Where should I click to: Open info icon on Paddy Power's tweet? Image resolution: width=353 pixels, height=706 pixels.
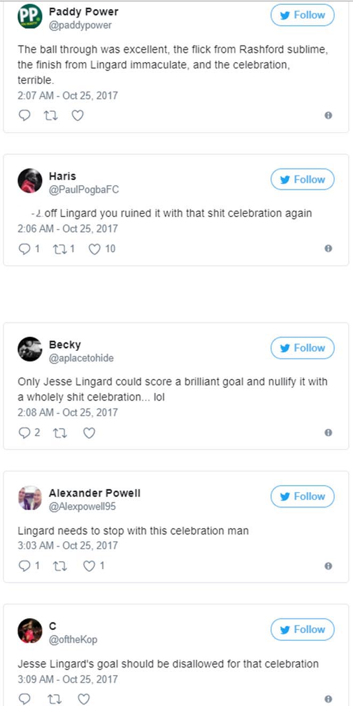click(x=328, y=116)
